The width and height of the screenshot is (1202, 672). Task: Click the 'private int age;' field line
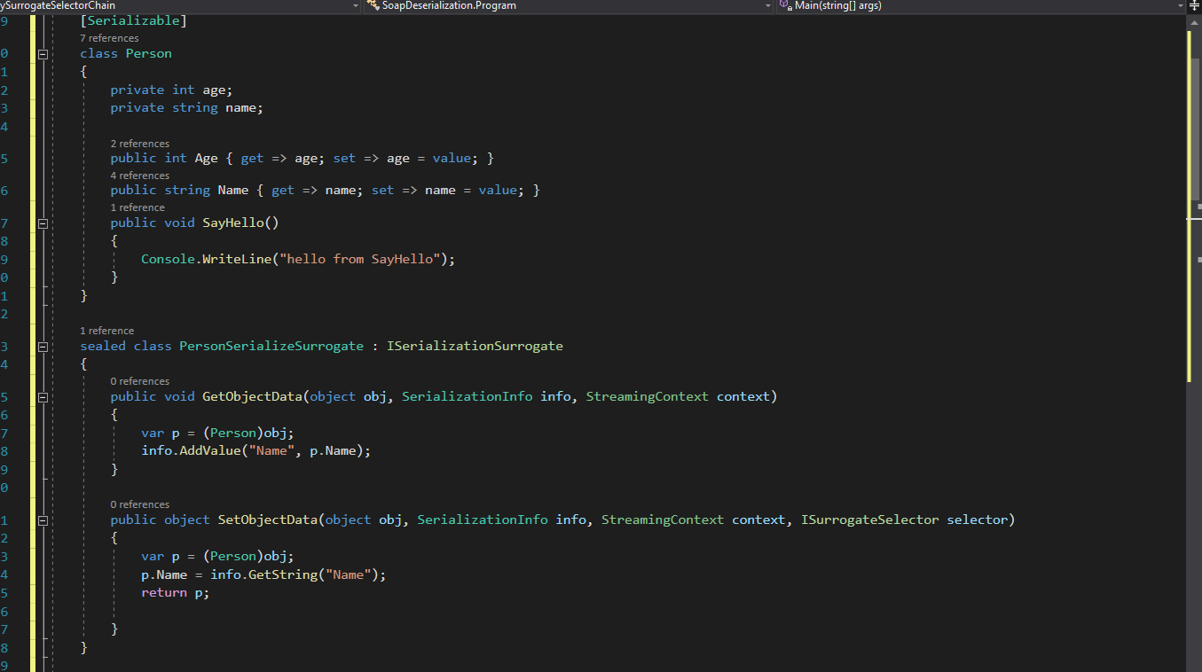tap(171, 90)
